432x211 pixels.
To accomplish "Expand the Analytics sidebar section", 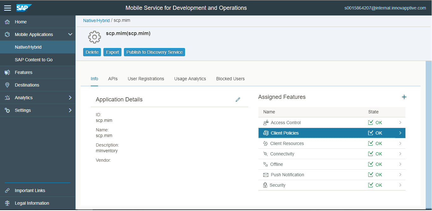I will pyautogui.click(x=70, y=98).
